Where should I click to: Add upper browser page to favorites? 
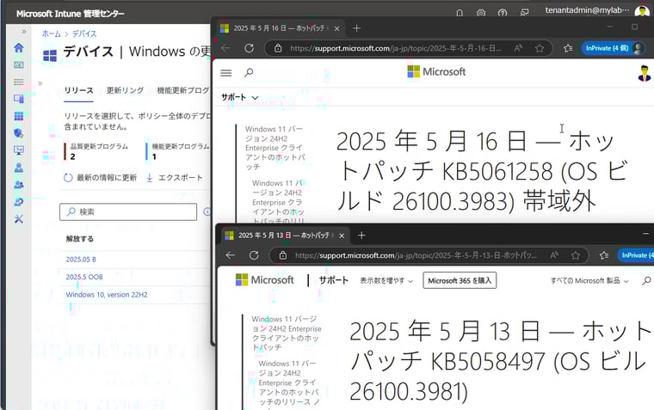pos(540,48)
